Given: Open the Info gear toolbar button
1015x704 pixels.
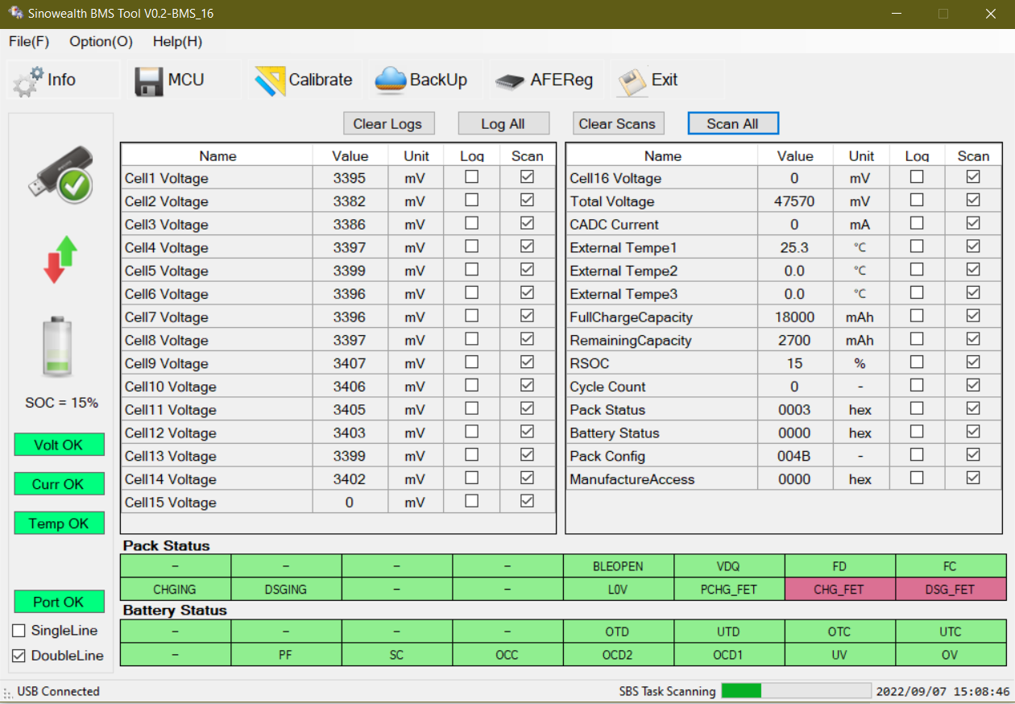Looking at the screenshot, I should click(30, 81).
